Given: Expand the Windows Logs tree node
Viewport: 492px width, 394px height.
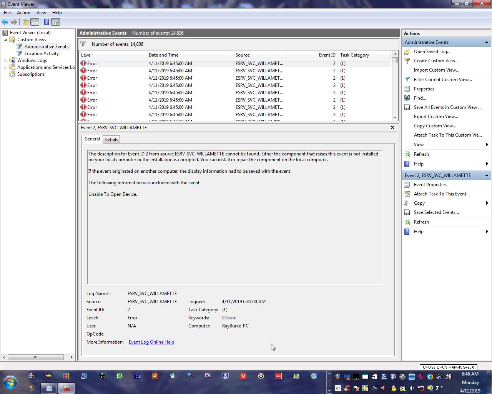Looking at the screenshot, I should pyautogui.click(x=5, y=60).
